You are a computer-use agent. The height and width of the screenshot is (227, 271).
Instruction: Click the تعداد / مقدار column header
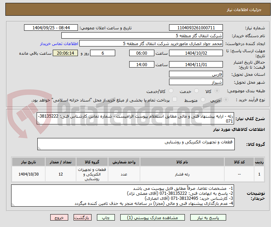tap(61, 162)
